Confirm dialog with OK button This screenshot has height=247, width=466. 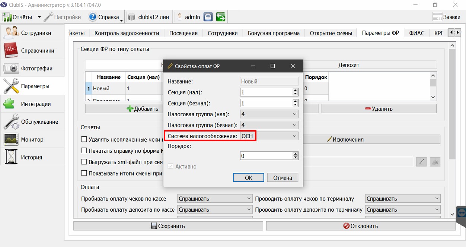tap(249, 178)
